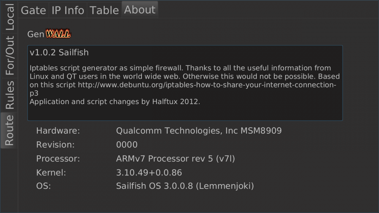379x213 pixels.
Task: Click the Kernel label
Action: pyautogui.click(x=51, y=173)
